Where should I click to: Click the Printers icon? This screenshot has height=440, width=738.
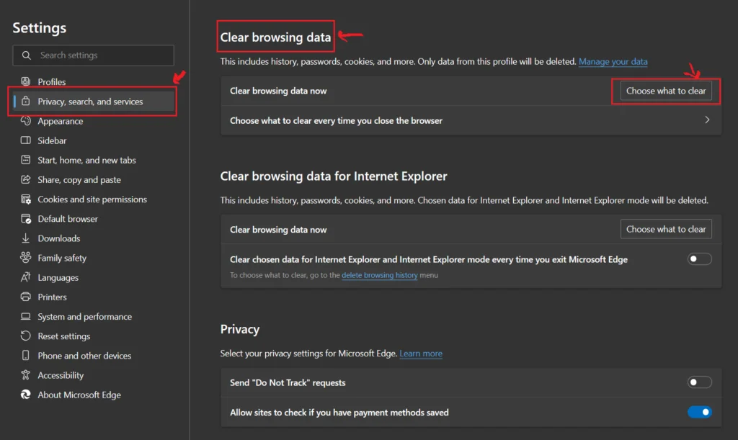26,297
